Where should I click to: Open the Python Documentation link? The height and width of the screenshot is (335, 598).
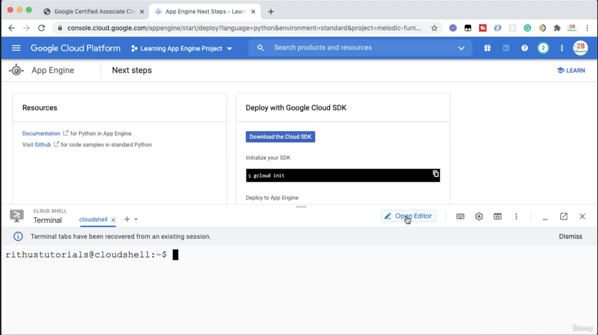pyautogui.click(x=41, y=134)
